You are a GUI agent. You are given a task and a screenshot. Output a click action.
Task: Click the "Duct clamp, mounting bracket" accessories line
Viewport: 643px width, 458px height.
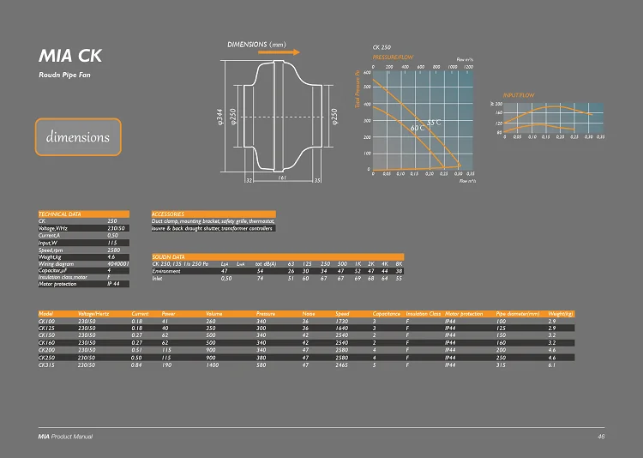[213, 221]
